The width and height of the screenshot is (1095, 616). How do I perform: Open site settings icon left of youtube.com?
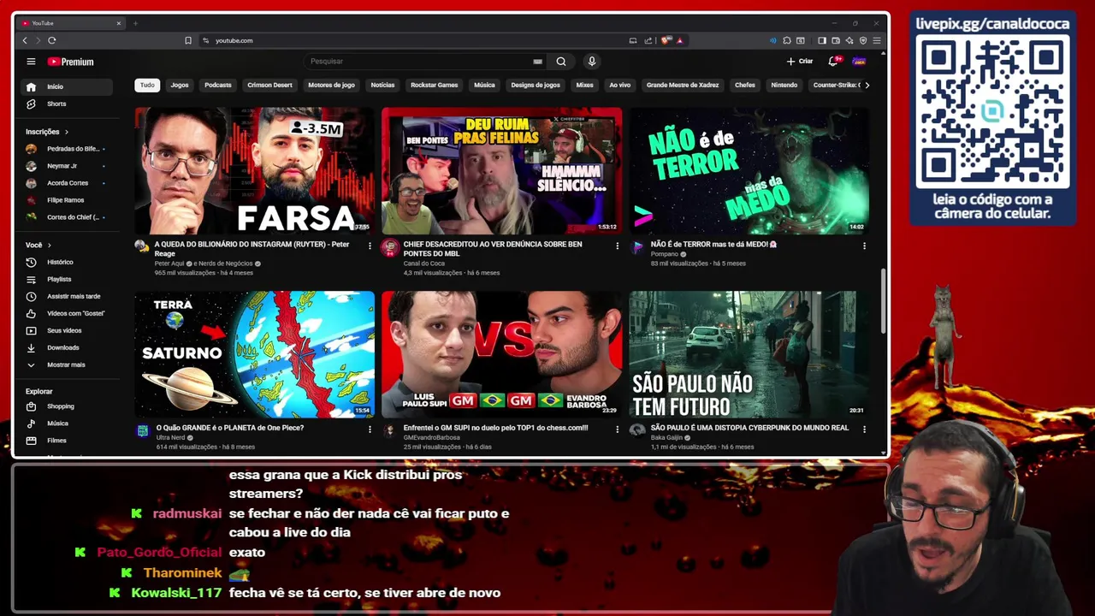coord(206,40)
